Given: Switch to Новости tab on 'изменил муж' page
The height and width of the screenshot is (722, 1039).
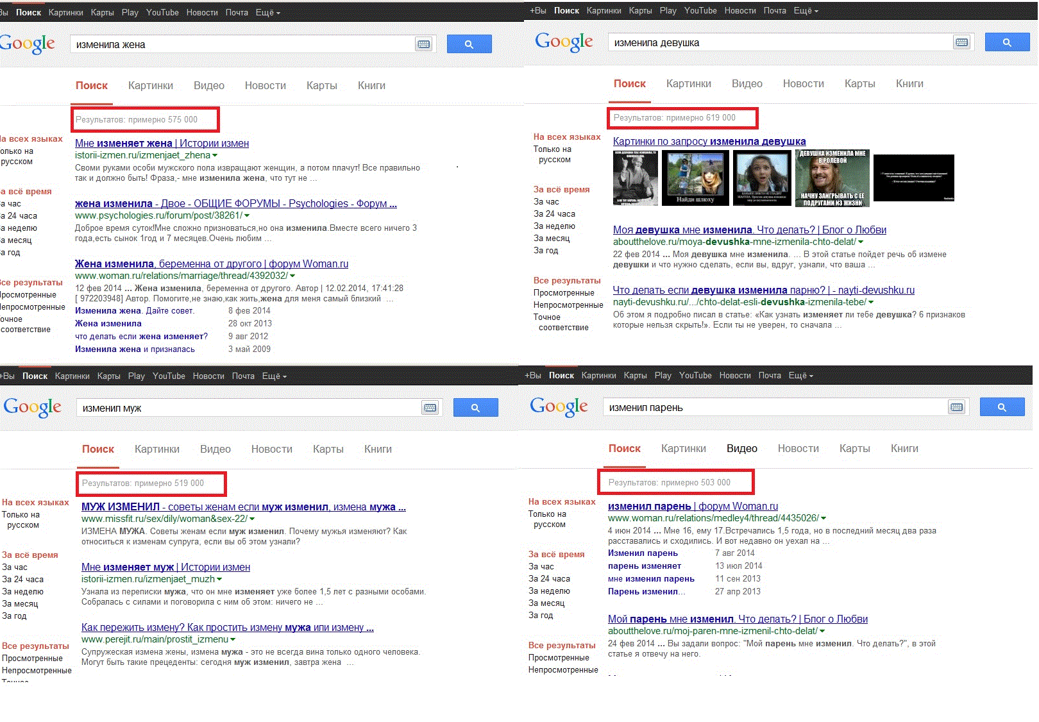Looking at the screenshot, I should point(272,449).
